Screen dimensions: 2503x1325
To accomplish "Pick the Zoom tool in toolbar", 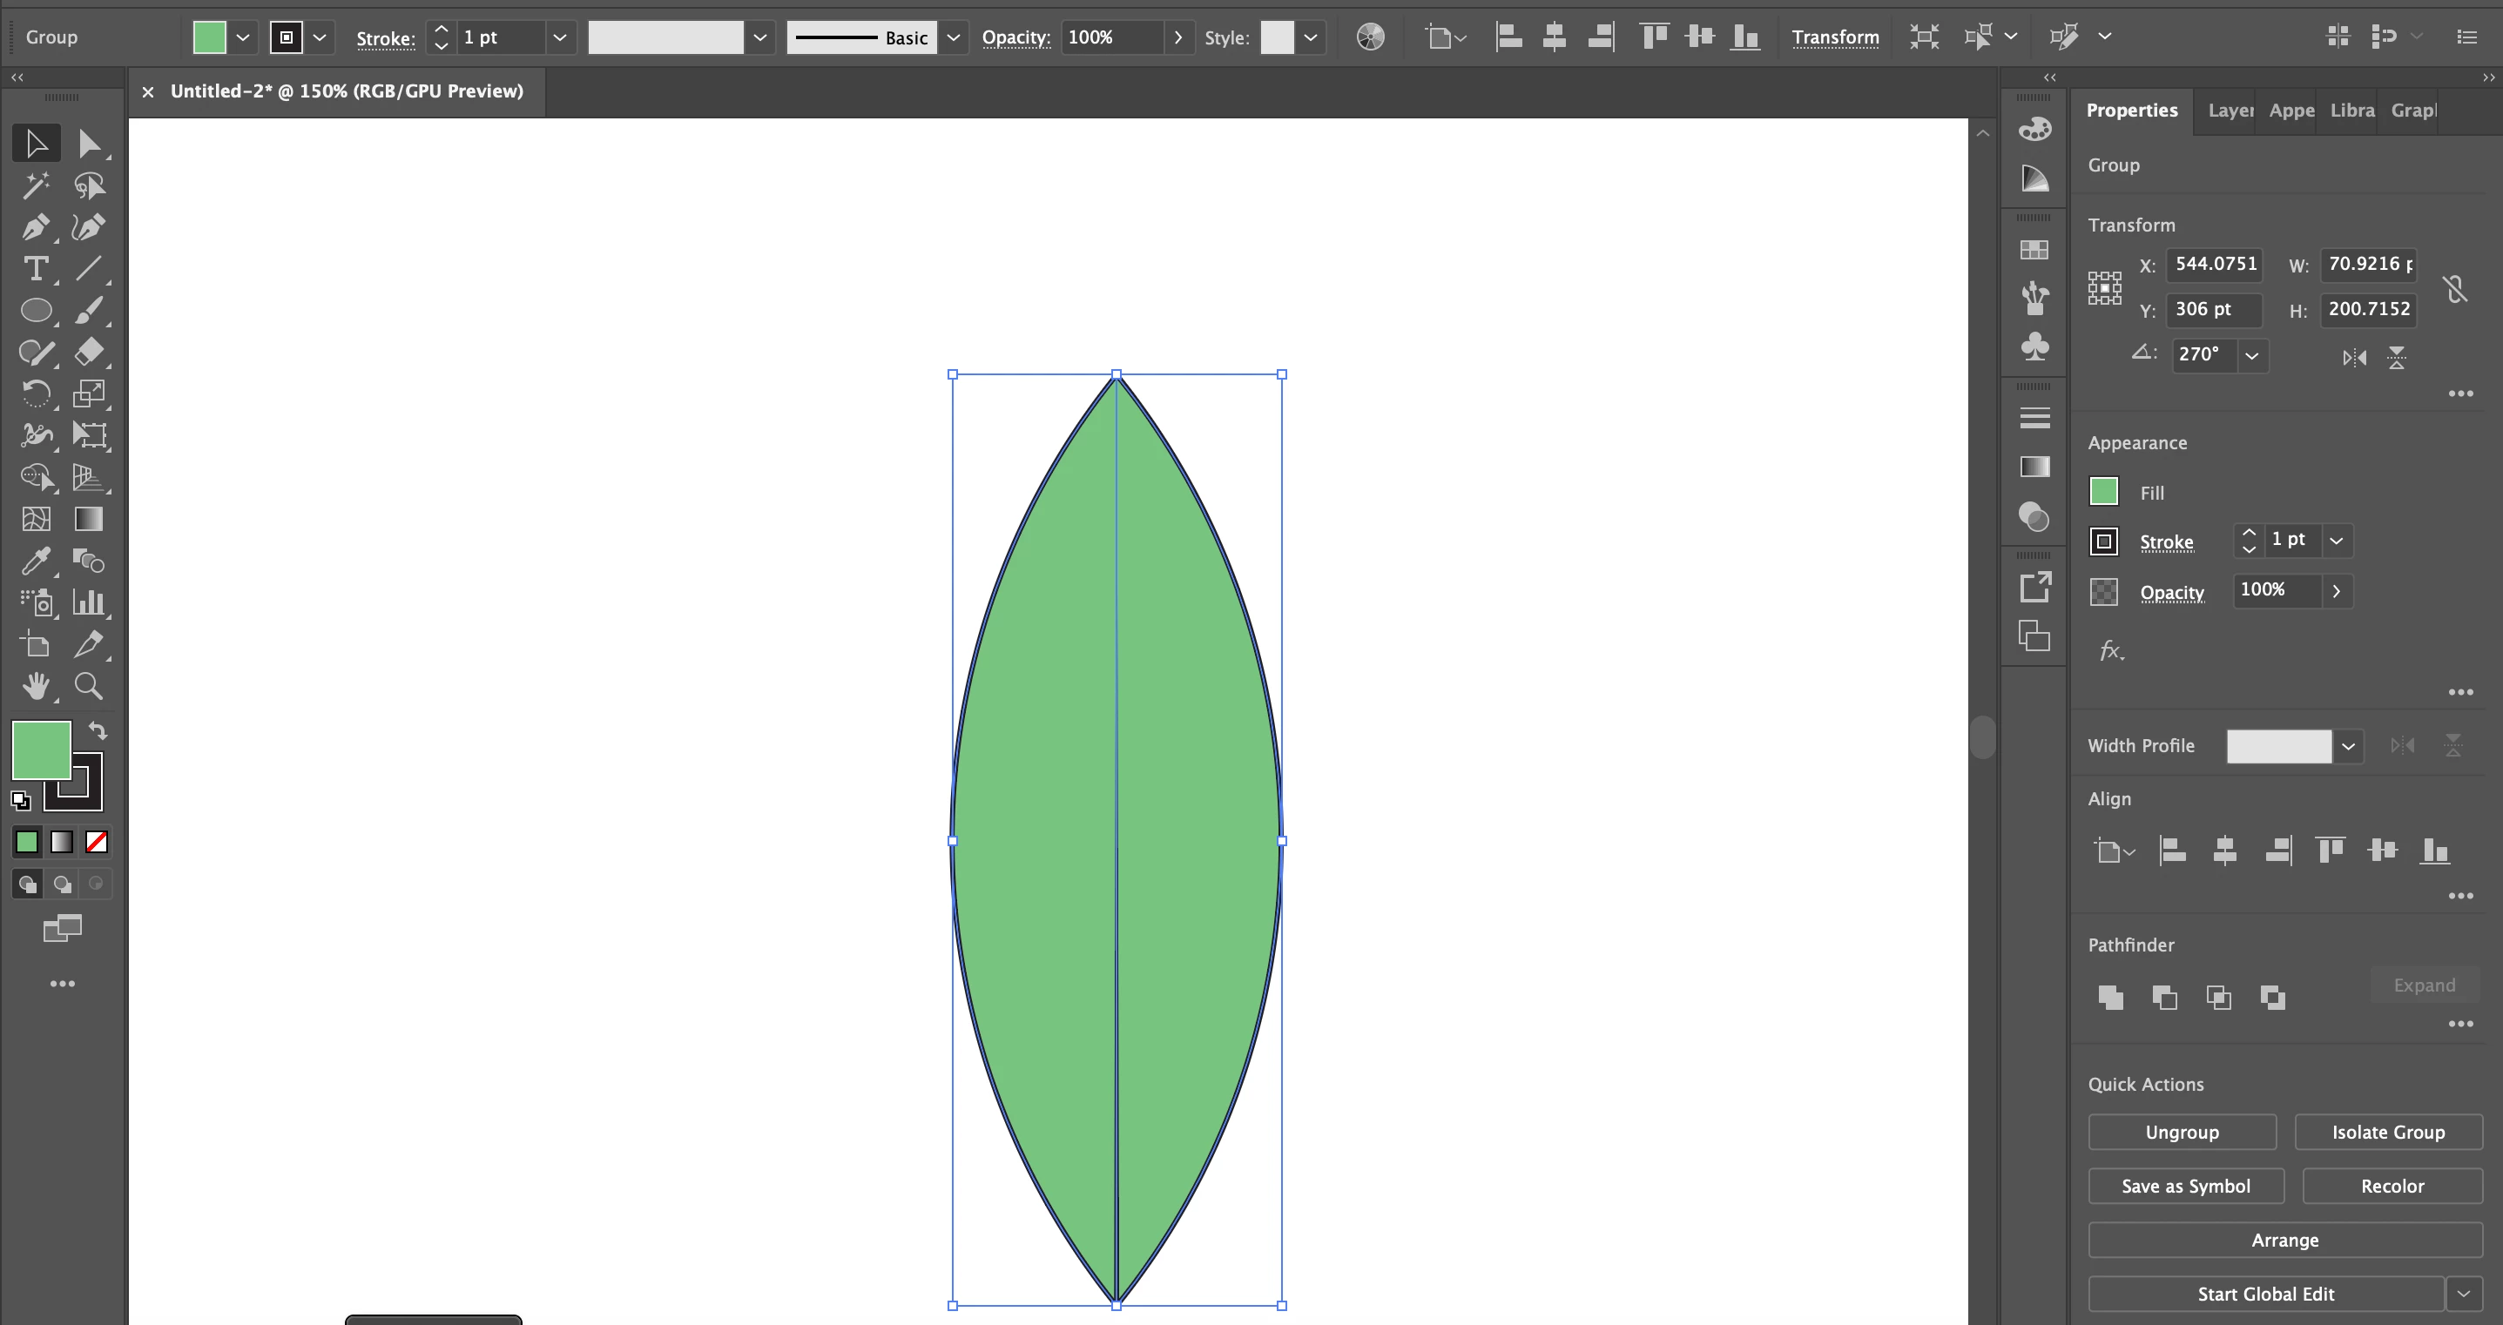I will click(x=89, y=686).
